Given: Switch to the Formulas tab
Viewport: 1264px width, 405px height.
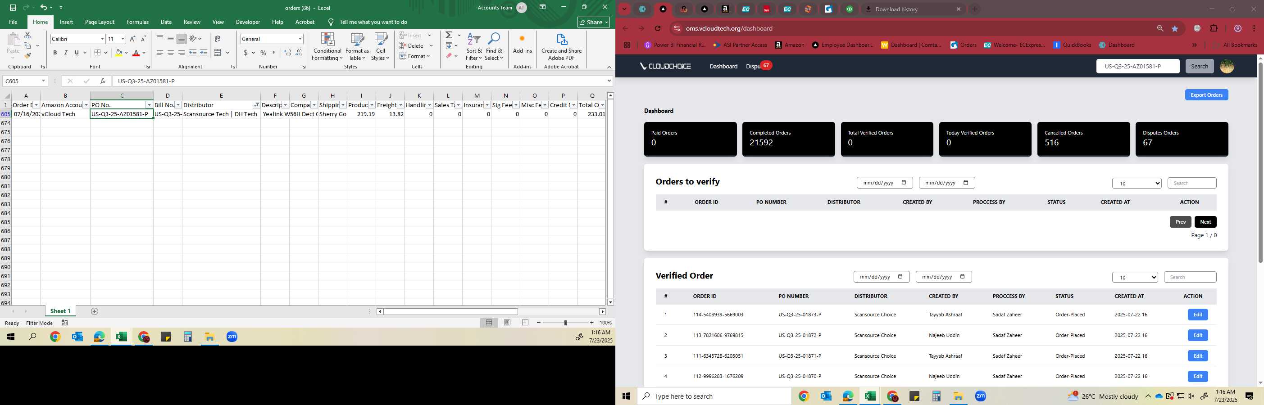Looking at the screenshot, I should pos(137,22).
